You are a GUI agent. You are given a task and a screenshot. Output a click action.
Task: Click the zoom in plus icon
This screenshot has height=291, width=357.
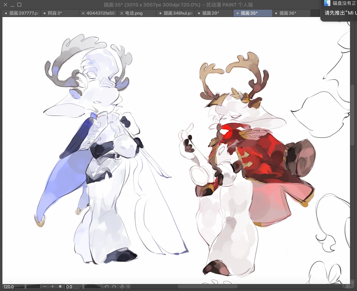coord(52,286)
